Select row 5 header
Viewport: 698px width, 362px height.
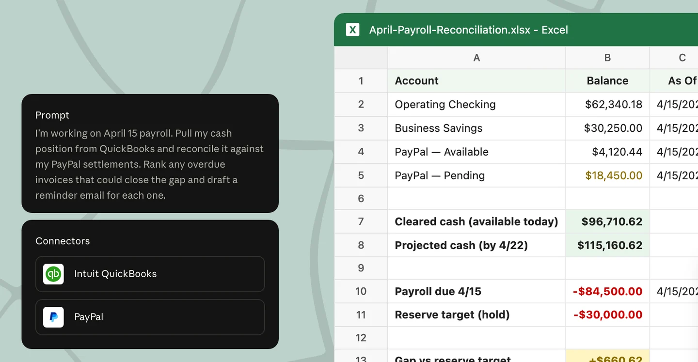[361, 175]
